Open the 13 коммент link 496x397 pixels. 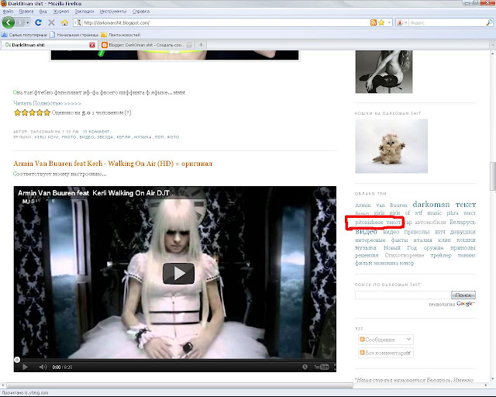pyautogui.click(x=96, y=131)
